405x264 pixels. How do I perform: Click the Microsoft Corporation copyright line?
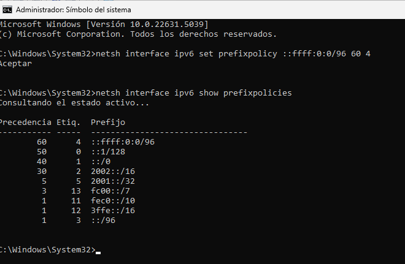pos(138,34)
